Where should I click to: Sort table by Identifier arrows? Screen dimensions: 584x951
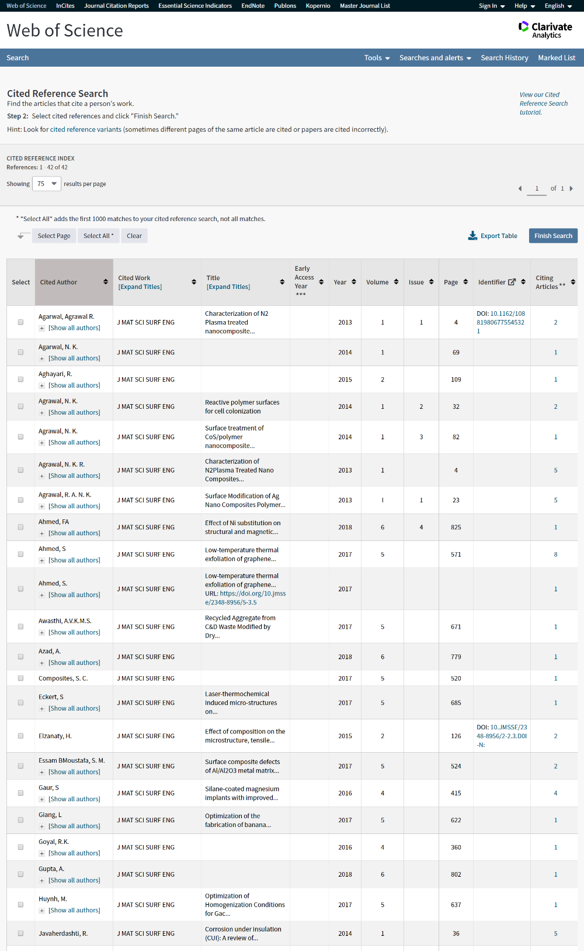click(523, 282)
